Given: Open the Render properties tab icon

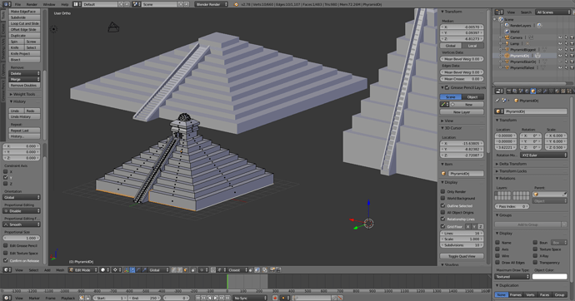Looking at the screenshot, I should coord(508,91).
